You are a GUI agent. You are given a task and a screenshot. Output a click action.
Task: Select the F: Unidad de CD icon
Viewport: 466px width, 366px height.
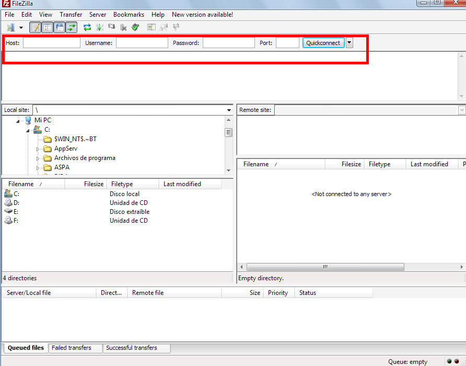(8, 221)
